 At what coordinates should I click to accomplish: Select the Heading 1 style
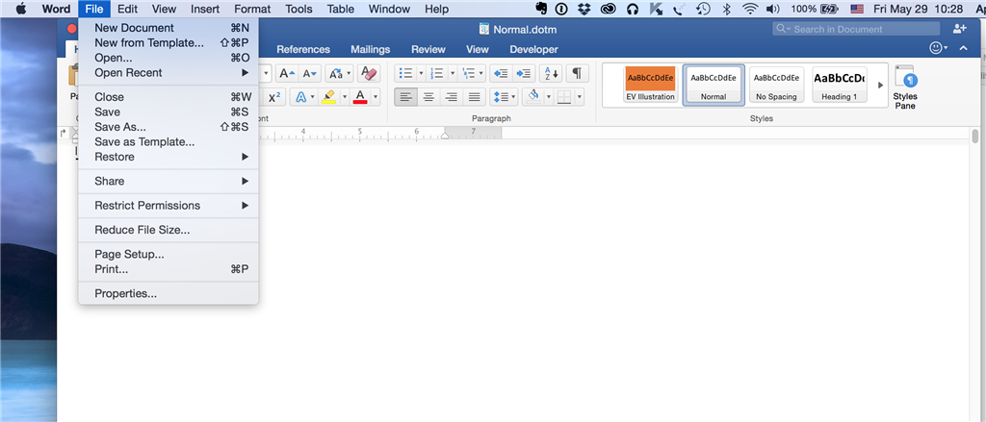pos(840,85)
